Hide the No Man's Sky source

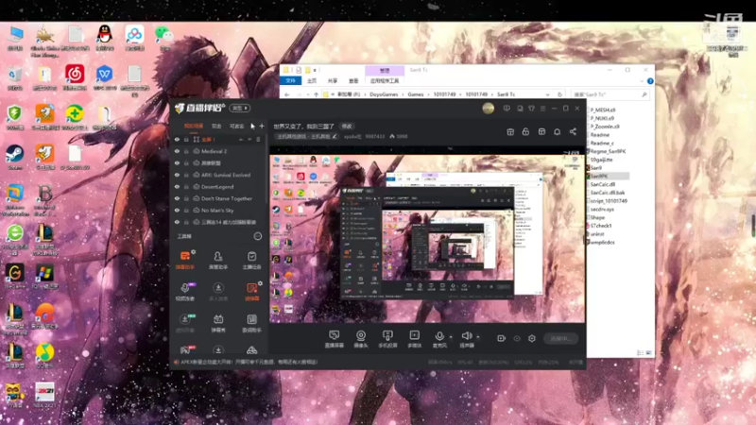point(177,211)
